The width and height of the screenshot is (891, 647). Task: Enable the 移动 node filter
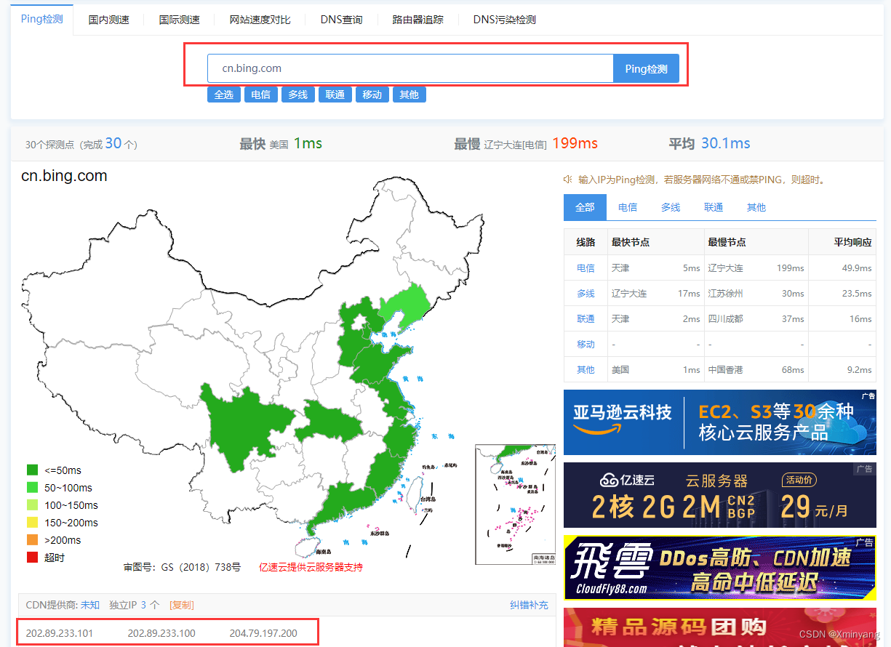(372, 95)
